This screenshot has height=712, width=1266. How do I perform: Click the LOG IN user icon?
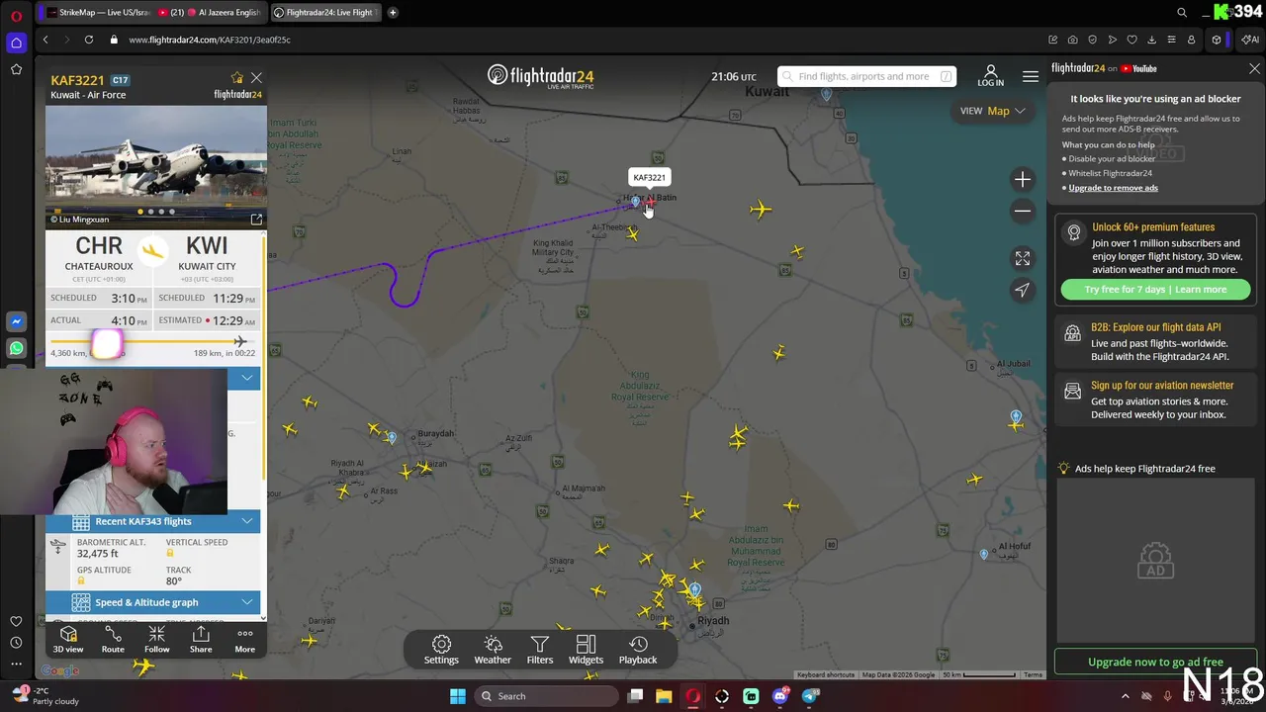tap(990, 76)
